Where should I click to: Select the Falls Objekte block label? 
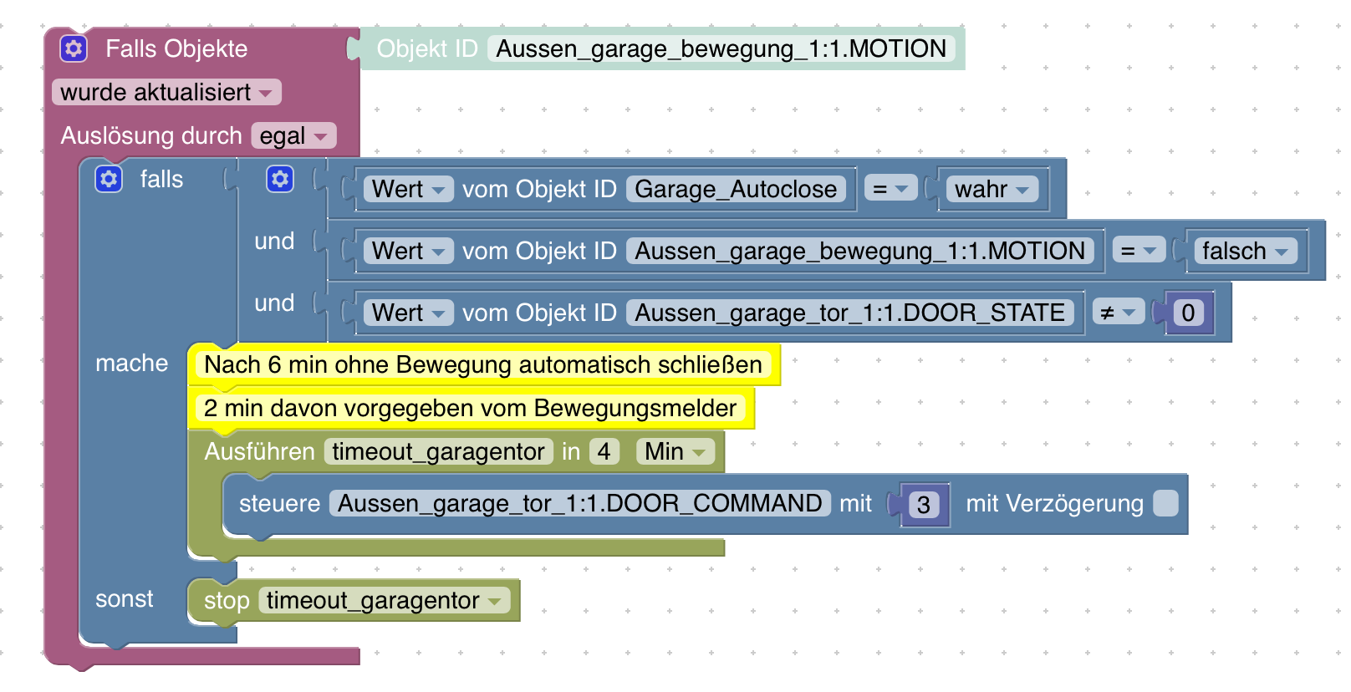(x=176, y=48)
